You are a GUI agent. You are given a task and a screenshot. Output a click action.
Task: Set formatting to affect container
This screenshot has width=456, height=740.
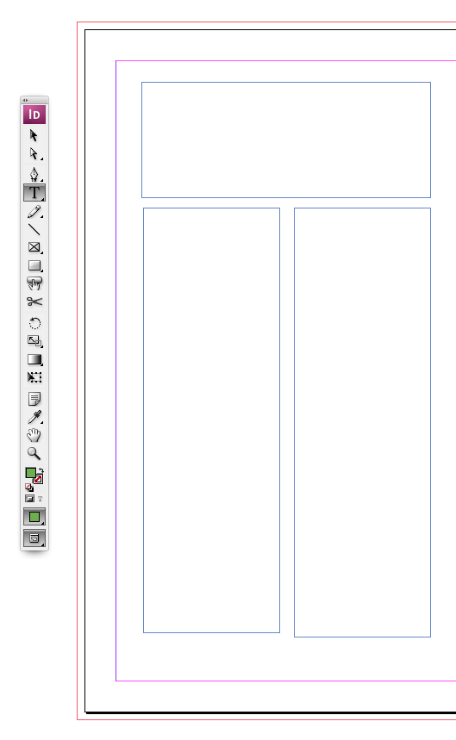pyautogui.click(x=29, y=499)
